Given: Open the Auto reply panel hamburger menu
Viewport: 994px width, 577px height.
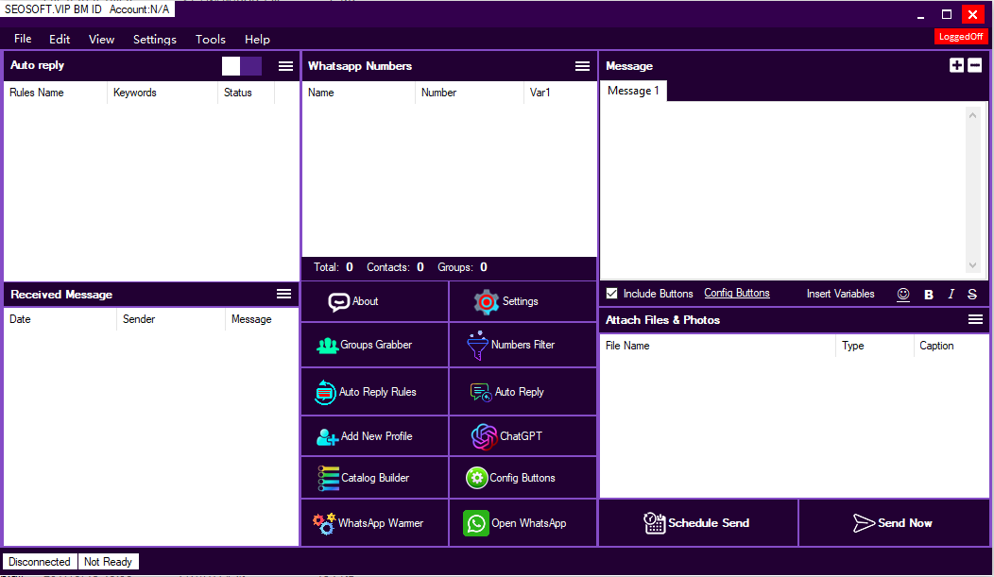Looking at the screenshot, I should click(x=286, y=66).
